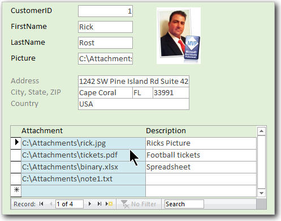The height and width of the screenshot is (221, 281).
Task: Click the Attachment column header
Action: 42,131
